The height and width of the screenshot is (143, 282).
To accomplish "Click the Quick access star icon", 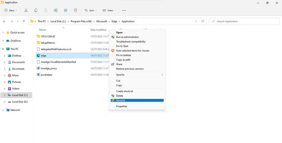I will pos(8,32).
